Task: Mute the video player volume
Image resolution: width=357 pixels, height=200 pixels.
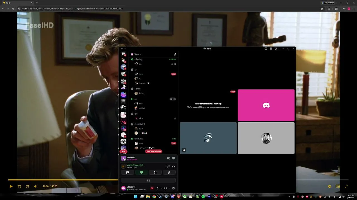Action: 35,186
